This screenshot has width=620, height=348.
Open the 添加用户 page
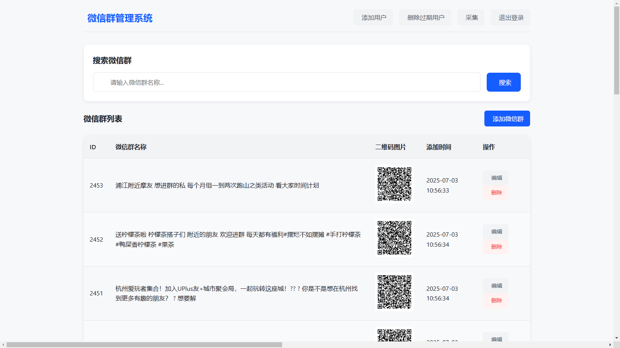click(373, 18)
